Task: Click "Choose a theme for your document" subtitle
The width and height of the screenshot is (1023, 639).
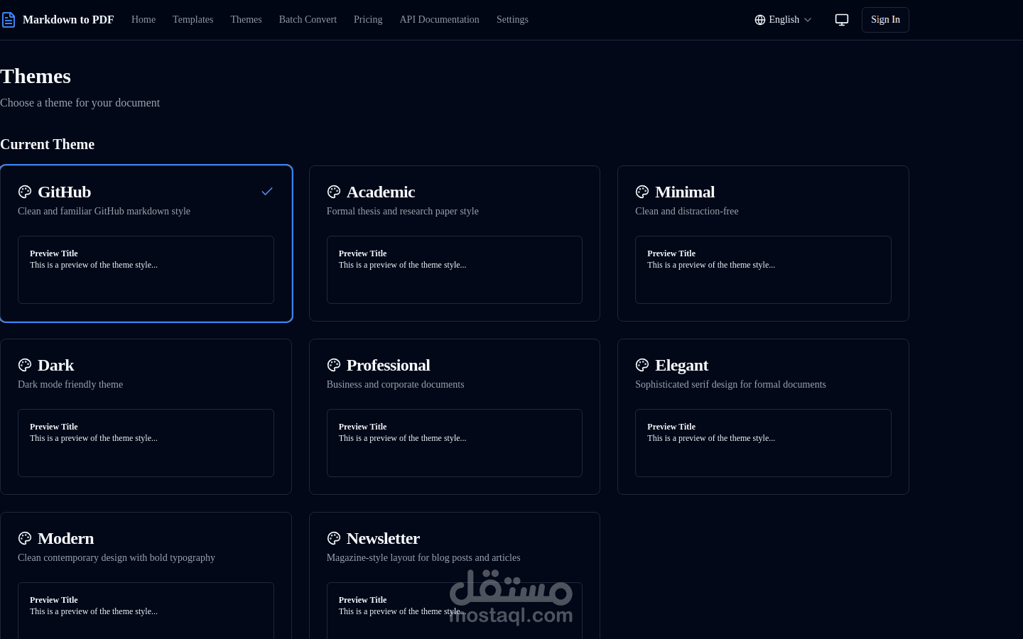Action: tap(80, 103)
